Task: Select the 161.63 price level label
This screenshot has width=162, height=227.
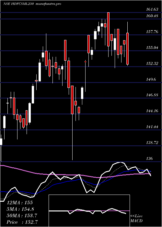Action: (152, 9)
